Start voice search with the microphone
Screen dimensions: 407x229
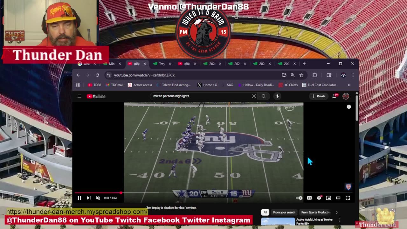click(277, 96)
